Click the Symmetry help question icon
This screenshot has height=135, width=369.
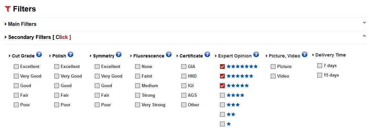119,55
